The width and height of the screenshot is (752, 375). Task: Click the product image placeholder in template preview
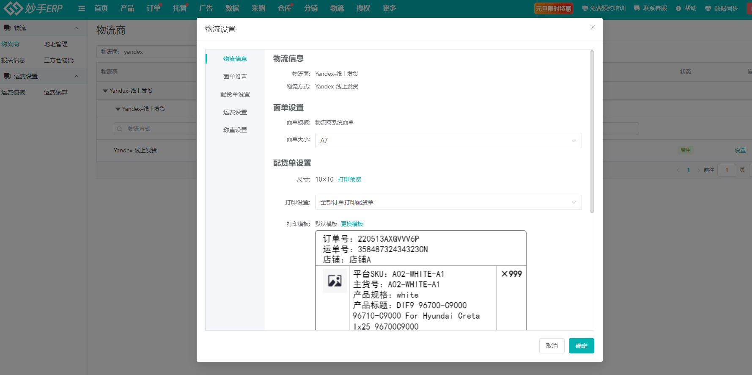[335, 281]
